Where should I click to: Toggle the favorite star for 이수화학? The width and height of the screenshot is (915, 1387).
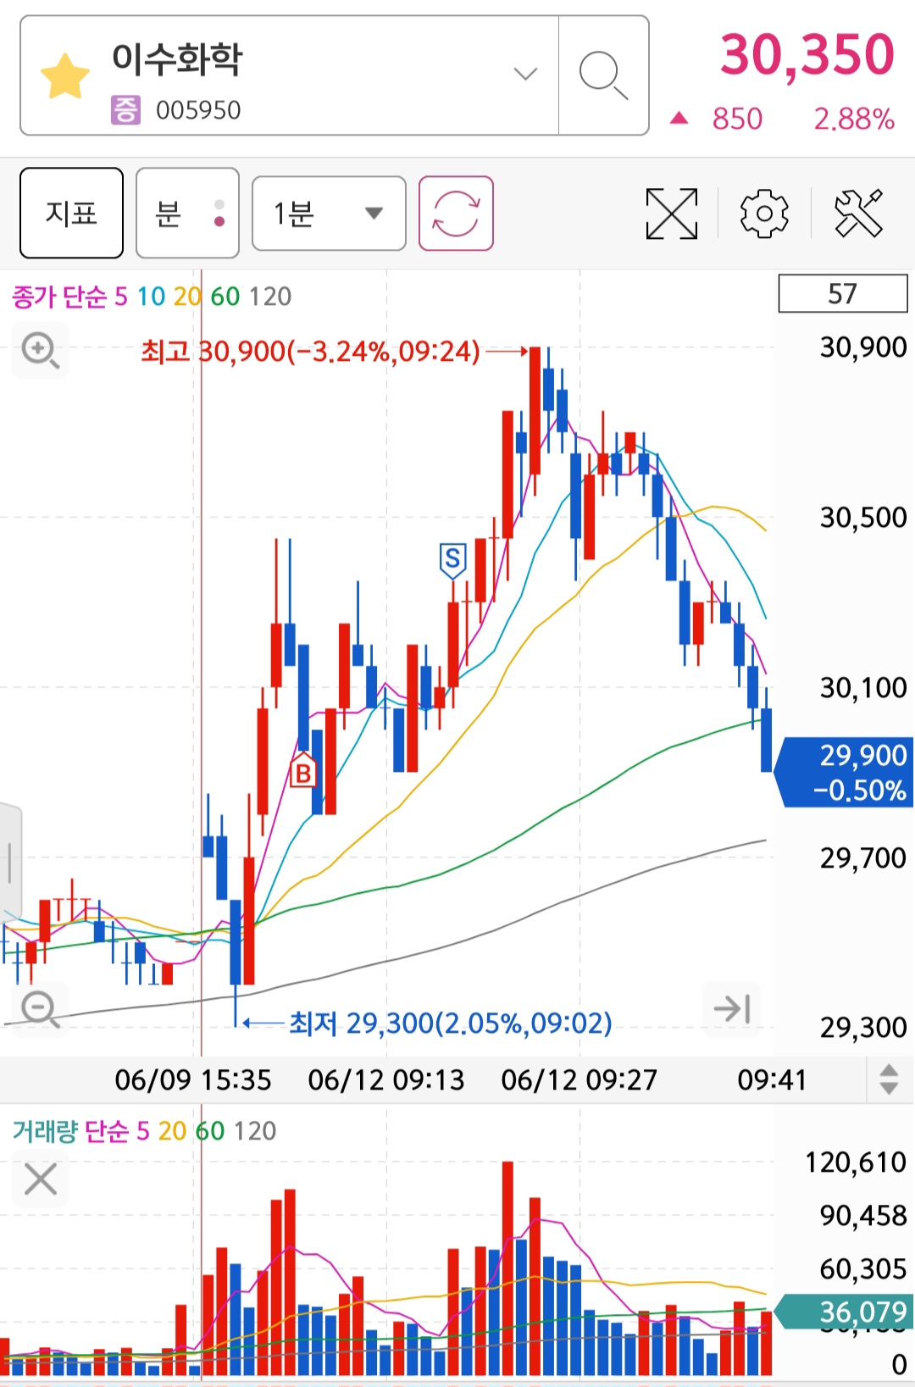click(64, 75)
